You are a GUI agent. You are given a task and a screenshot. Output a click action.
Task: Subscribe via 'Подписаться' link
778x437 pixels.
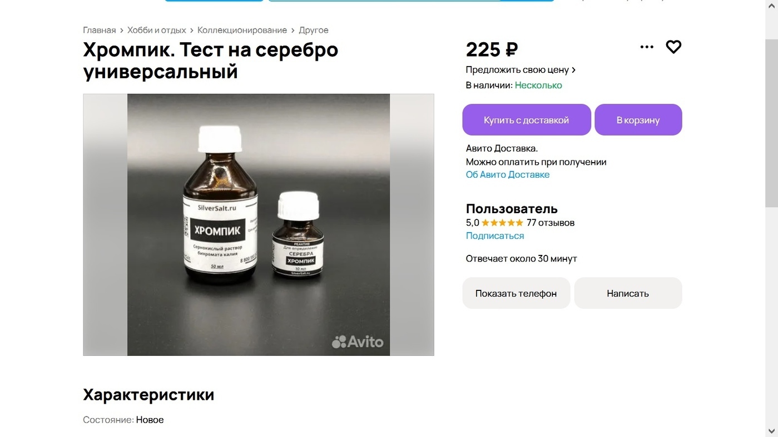(x=495, y=235)
